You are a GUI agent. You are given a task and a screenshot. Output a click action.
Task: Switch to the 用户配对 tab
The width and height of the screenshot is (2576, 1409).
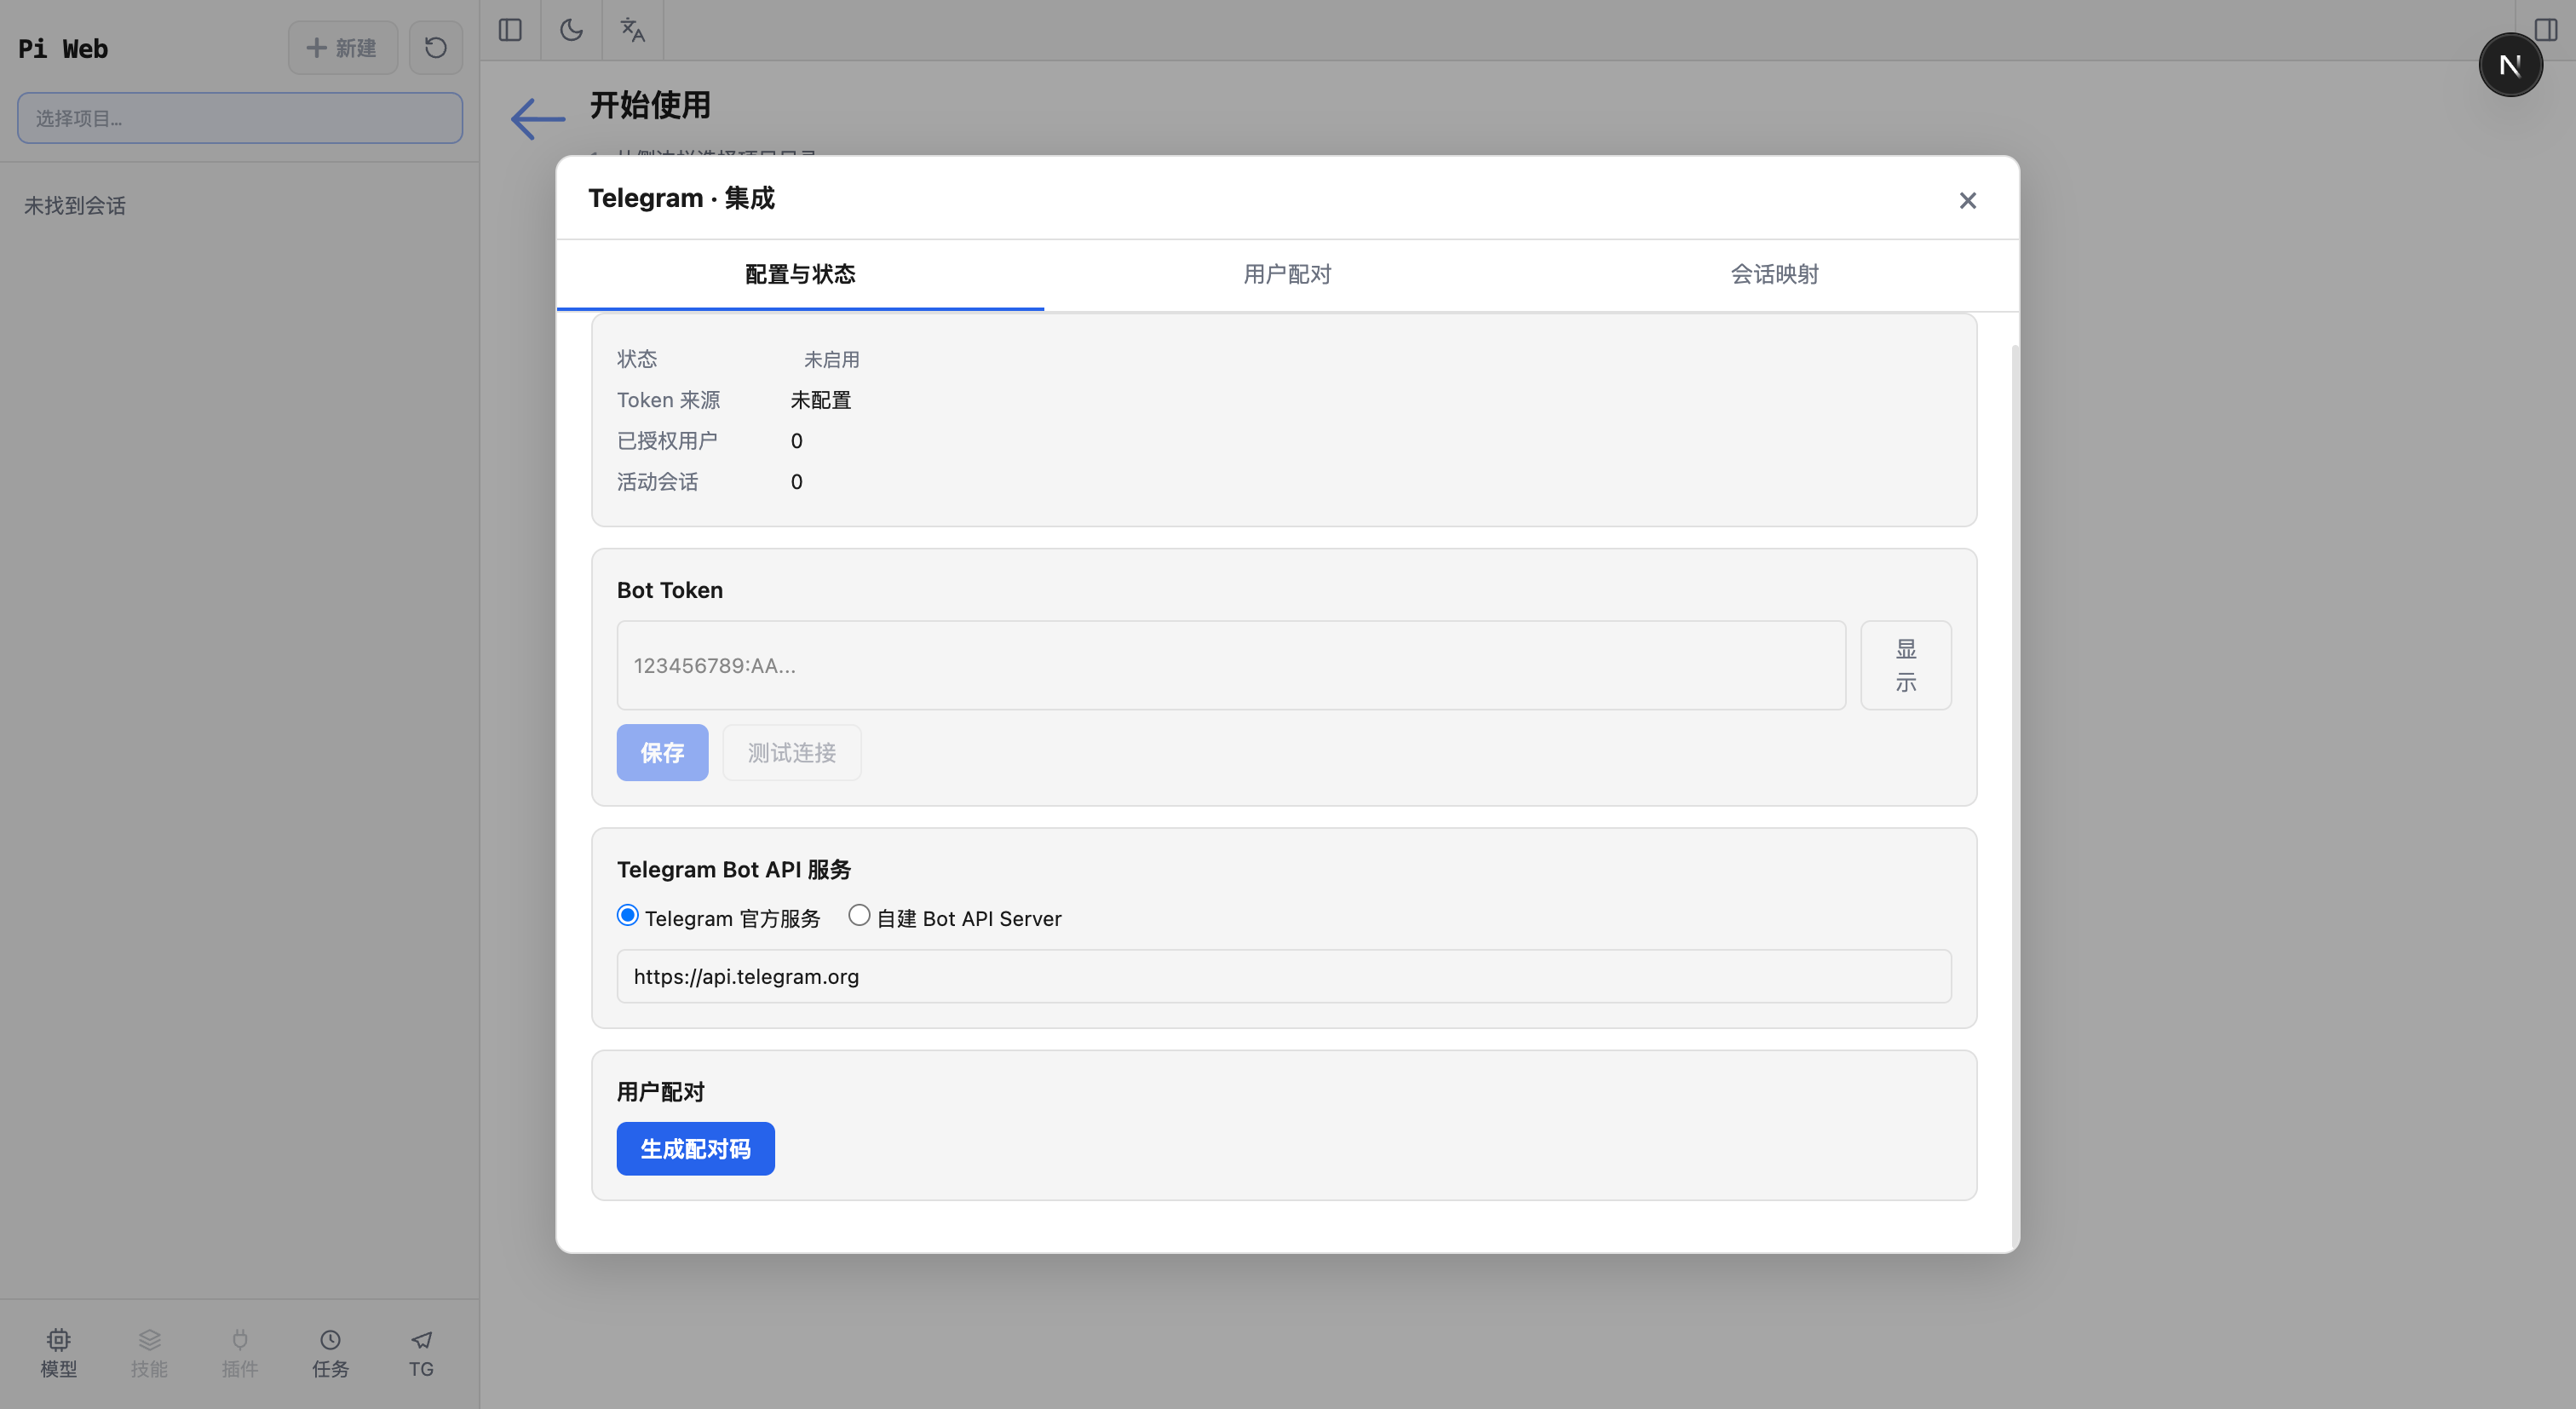pyautogui.click(x=1287, y=274)
